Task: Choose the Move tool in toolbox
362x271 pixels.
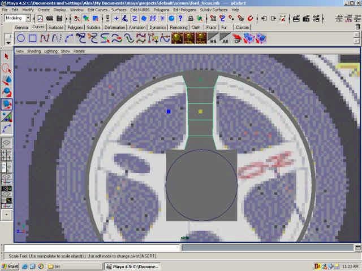Action: (7, 80)
